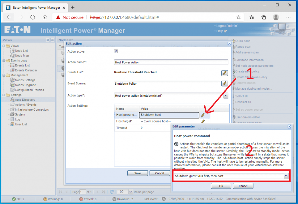Click the OK status icon in status bar
This screenshot has width=298, height=204.
[x=14, y=199]
